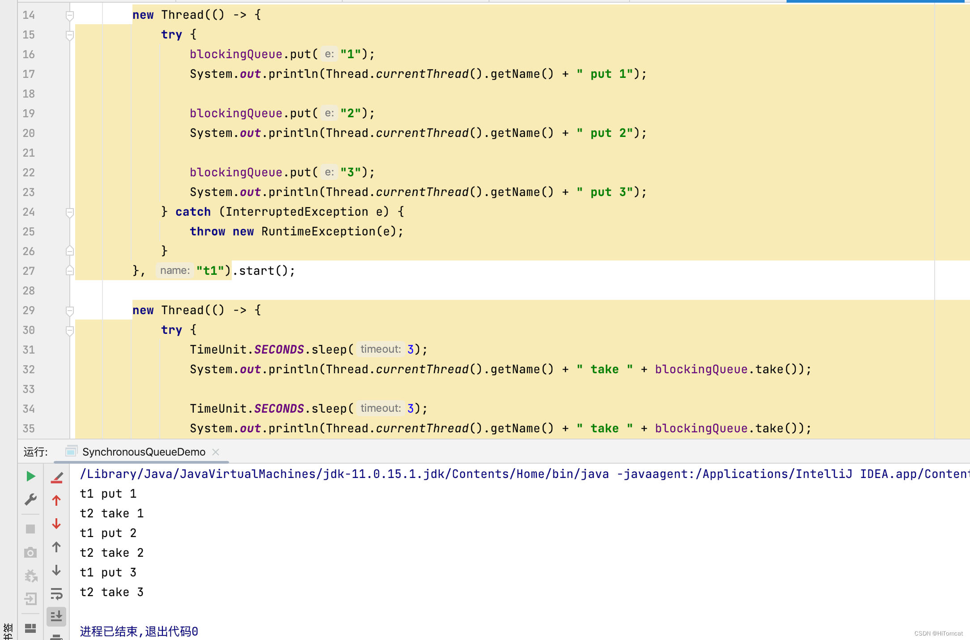The image size is (970, 640).
Task: Fold the catch block at line 24
Action: pyautogui.click(x=69, y=212)
